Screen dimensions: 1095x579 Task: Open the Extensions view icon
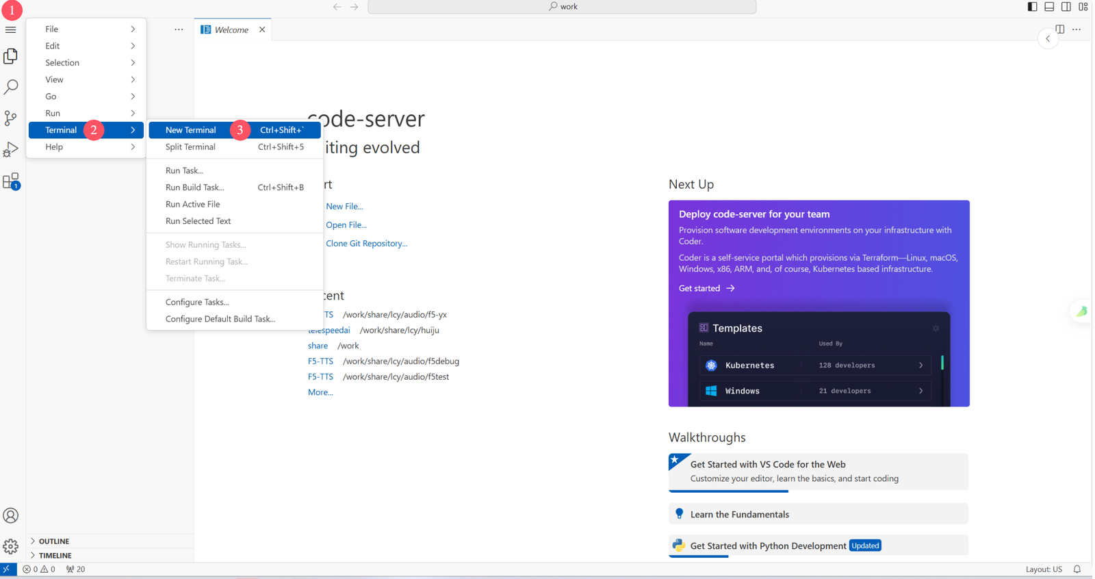pos(11,181)
